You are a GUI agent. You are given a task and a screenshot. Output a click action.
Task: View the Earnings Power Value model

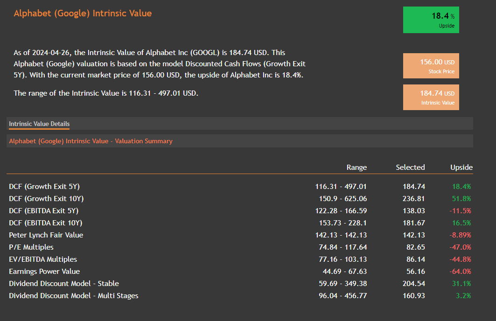point(44,272)
